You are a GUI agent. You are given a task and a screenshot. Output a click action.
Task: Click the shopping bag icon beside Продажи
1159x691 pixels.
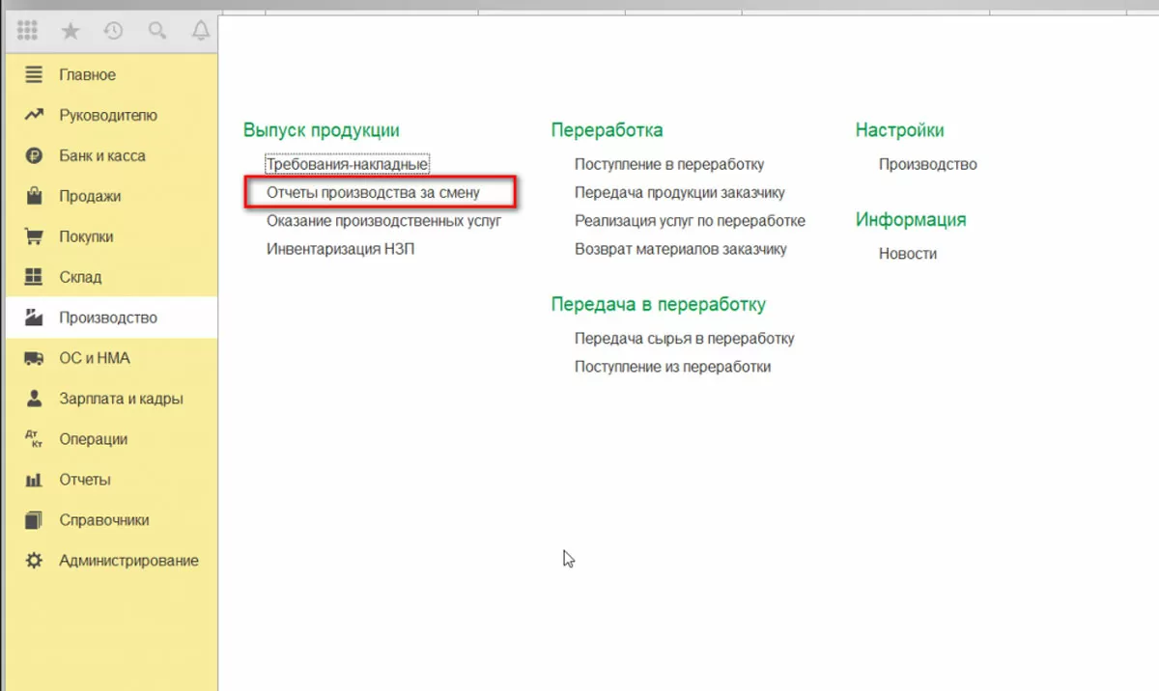34,196
